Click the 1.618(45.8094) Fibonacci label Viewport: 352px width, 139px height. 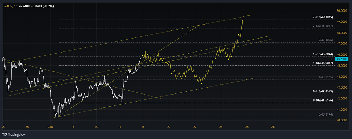pos(323,54)
